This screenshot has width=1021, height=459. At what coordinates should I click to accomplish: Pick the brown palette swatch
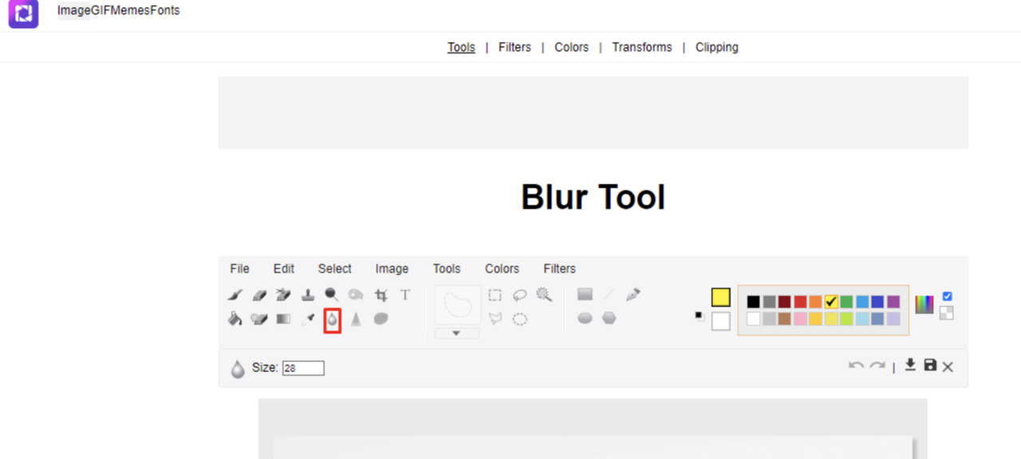click(x=784, y=319)
